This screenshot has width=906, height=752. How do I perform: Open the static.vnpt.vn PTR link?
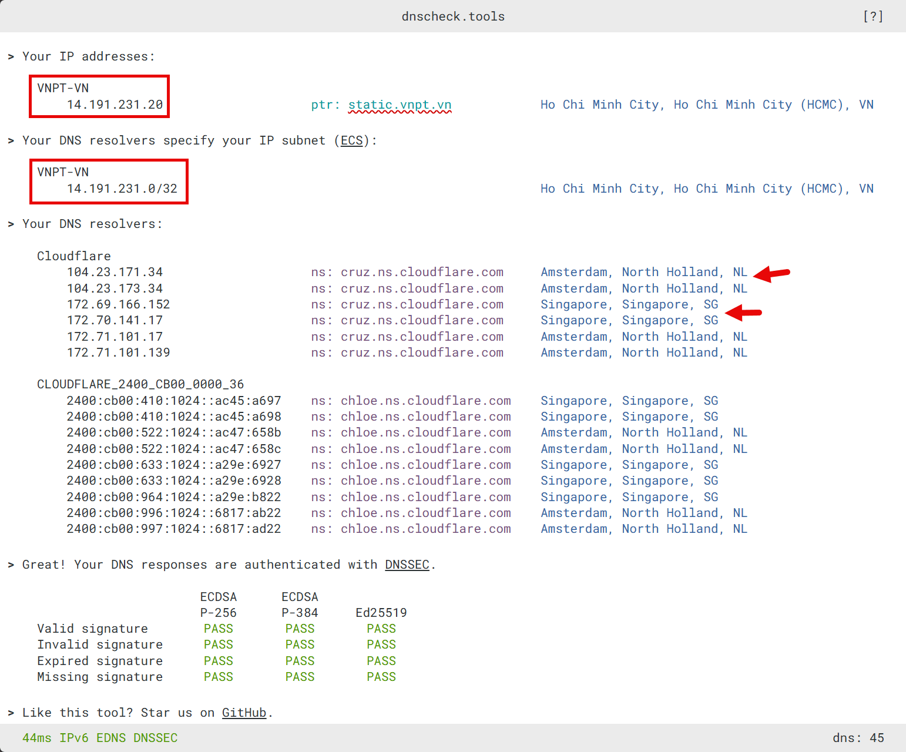[x=399, y=105]
